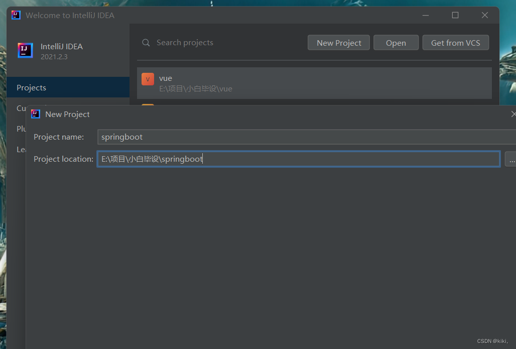Image resolution: width=516 pixels, height=349 pixels.
Task: Focus the Search projects field
Action: pyautogui.click(x=185, y=43)
